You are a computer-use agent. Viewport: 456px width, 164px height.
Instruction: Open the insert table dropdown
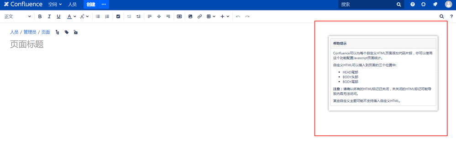(211, 16)
